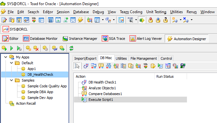Click the HTML schema doc action icon

coord(168,66)
